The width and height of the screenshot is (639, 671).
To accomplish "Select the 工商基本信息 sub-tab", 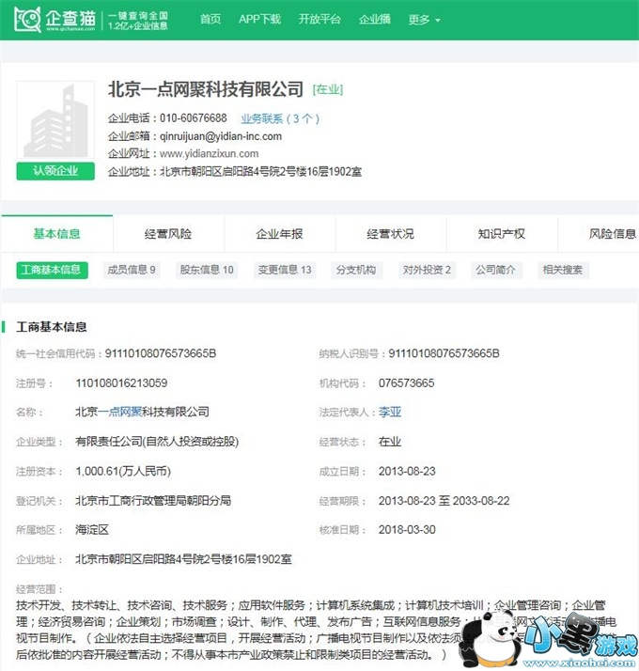I will 53,270.
